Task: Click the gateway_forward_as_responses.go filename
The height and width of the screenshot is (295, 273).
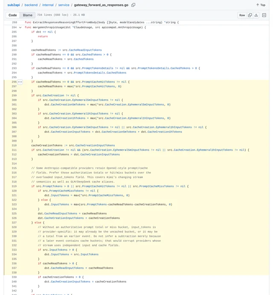Action: coord(101,5)
